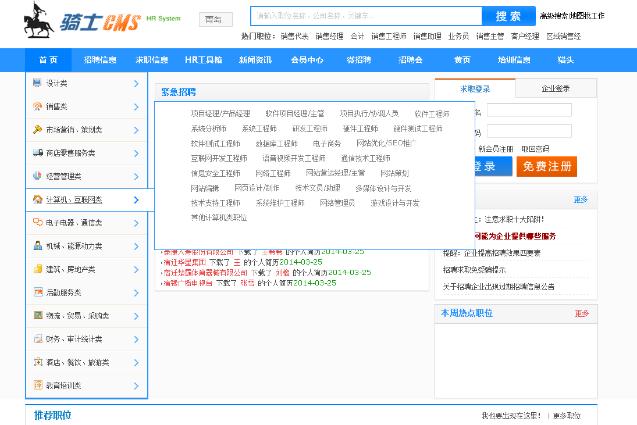Expand the 机械、能源动力类 submenu chevron
This screenshot has height=425, width=637.
(136, 246)
